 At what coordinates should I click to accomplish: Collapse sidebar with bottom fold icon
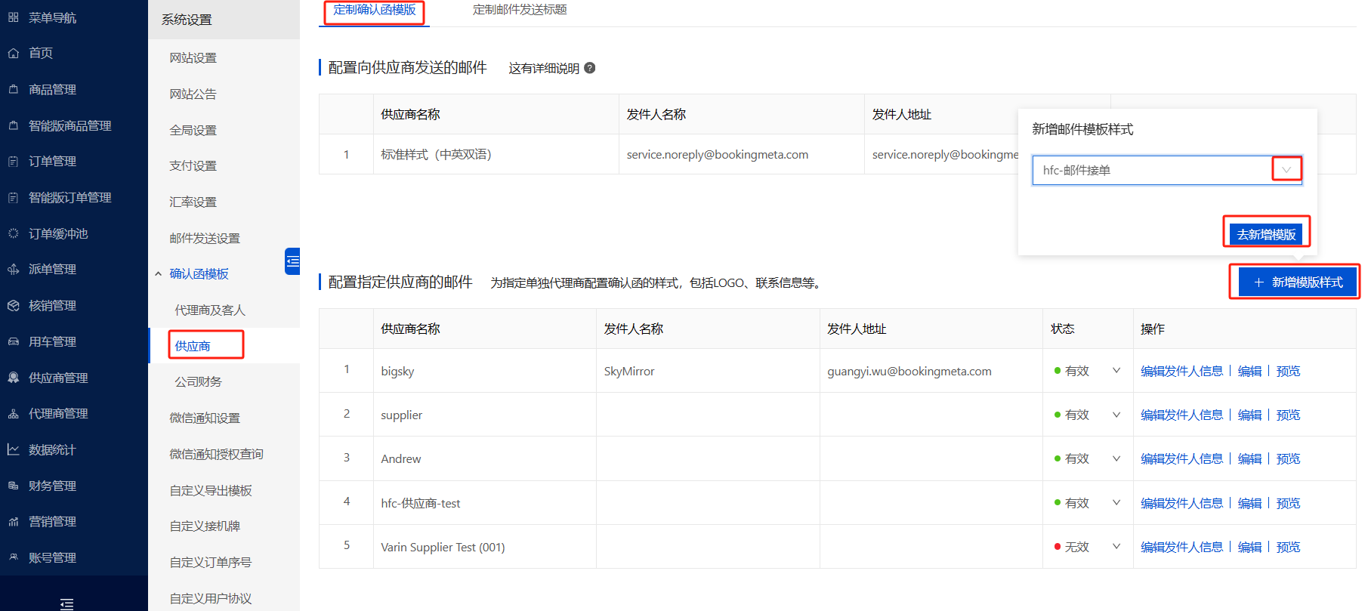pyautogui.click(x=66, y=603)
